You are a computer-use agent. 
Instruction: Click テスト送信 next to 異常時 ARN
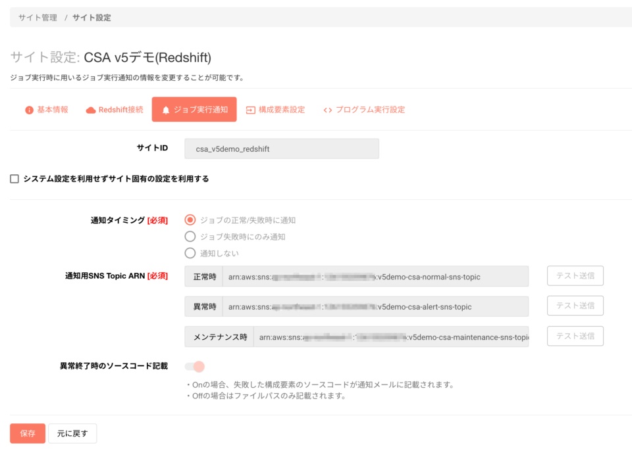(x=575, y=306)
